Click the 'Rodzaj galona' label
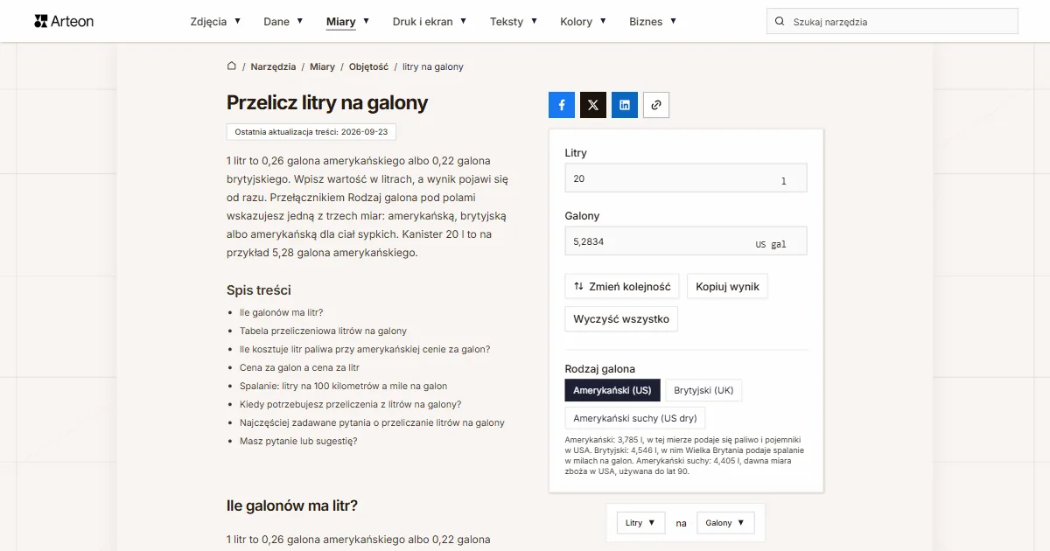 click(600, 369)
